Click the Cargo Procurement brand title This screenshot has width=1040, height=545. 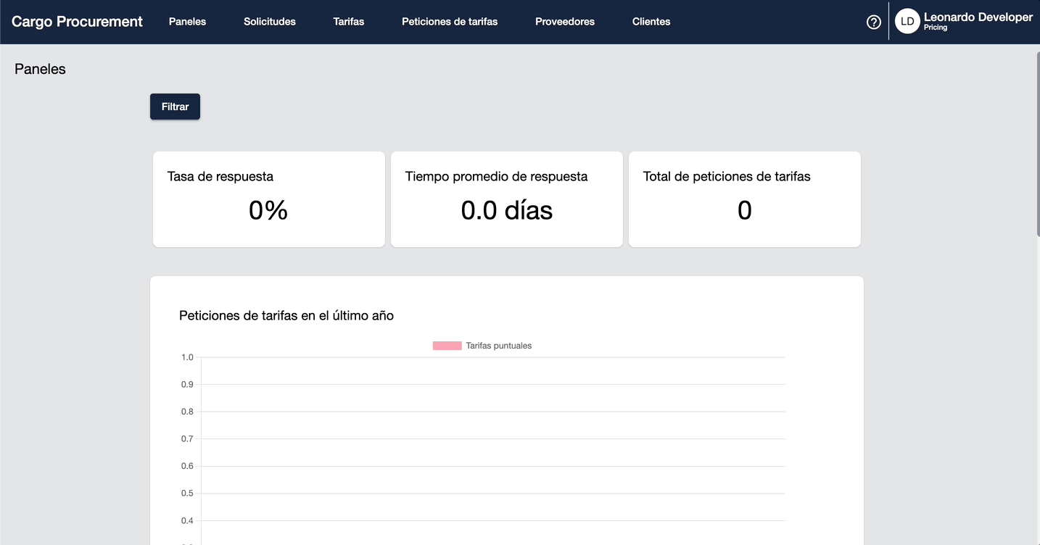(x=77, y=22)
